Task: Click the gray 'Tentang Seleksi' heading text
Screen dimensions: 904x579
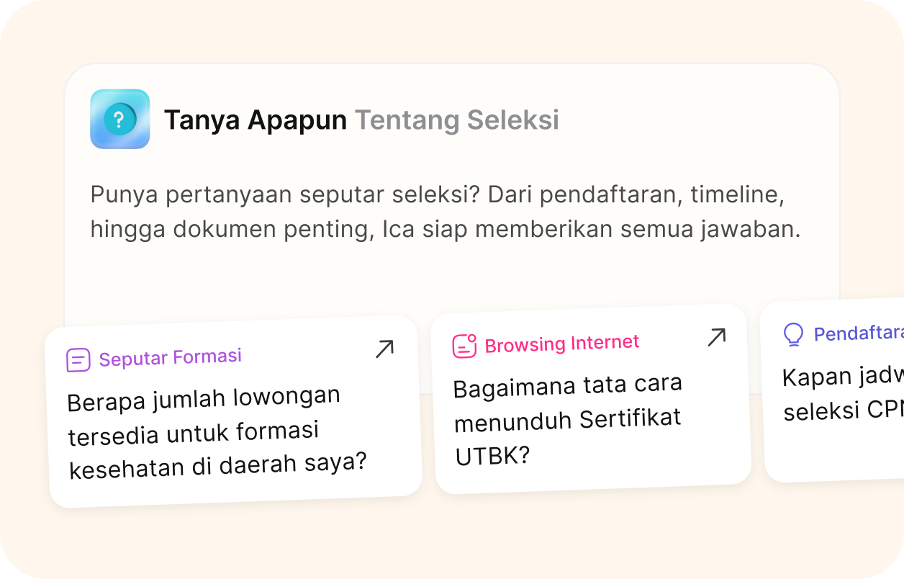Action: 456,120
